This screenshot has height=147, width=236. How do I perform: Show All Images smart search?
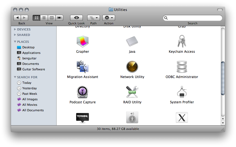27,99
